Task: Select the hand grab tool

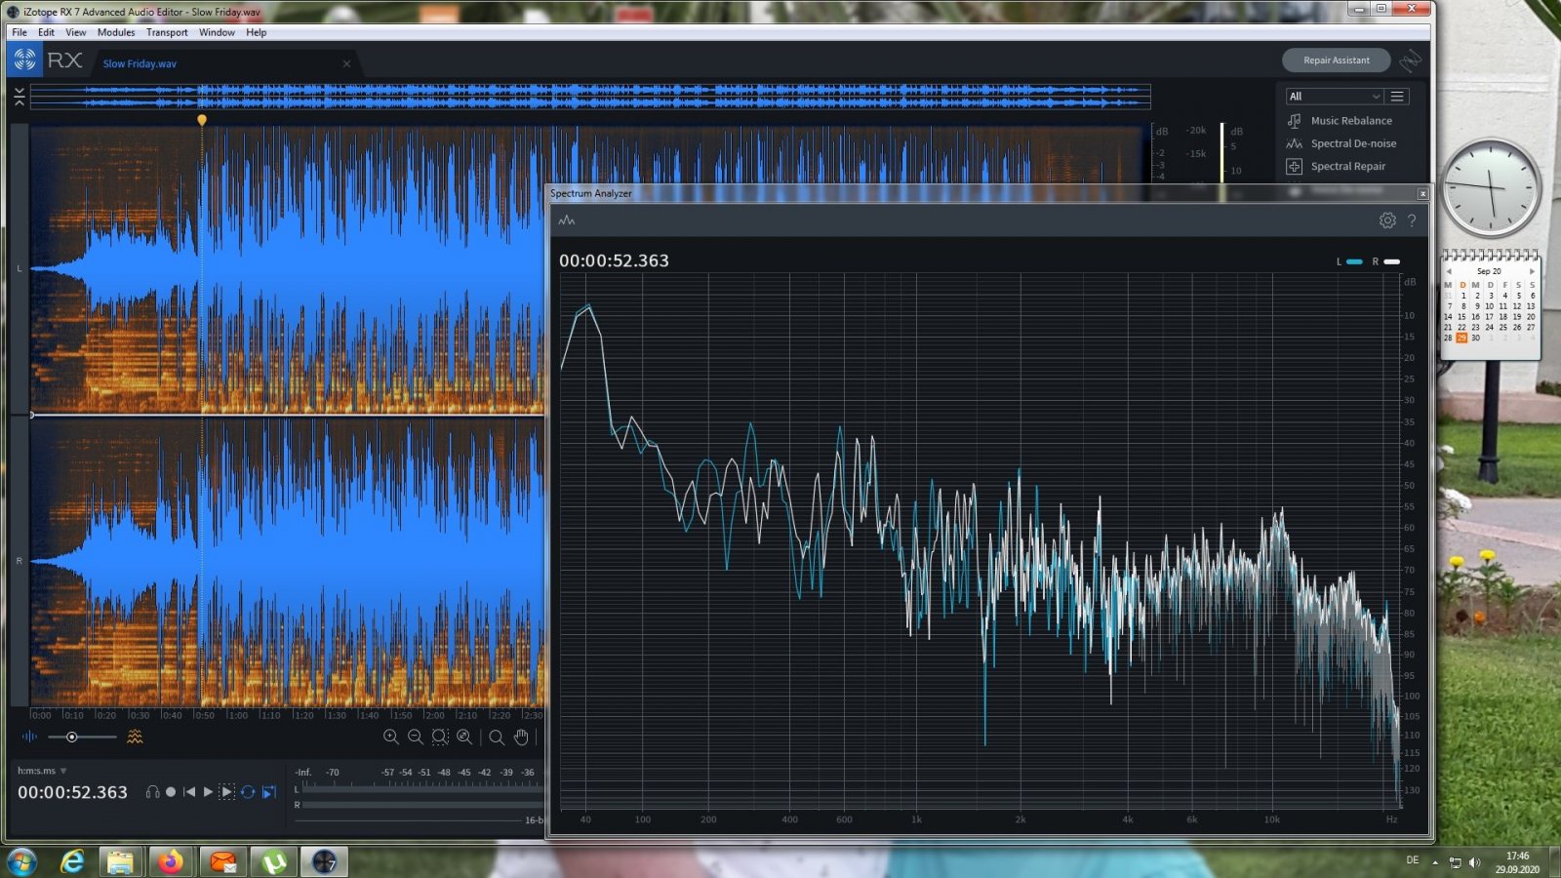Action: tap(521, 738)
